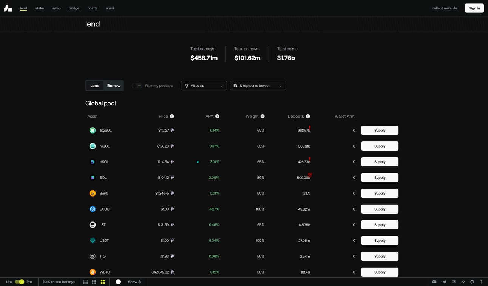
Task: Click the $458.71m total deposits value
Action: coord(204,58)
